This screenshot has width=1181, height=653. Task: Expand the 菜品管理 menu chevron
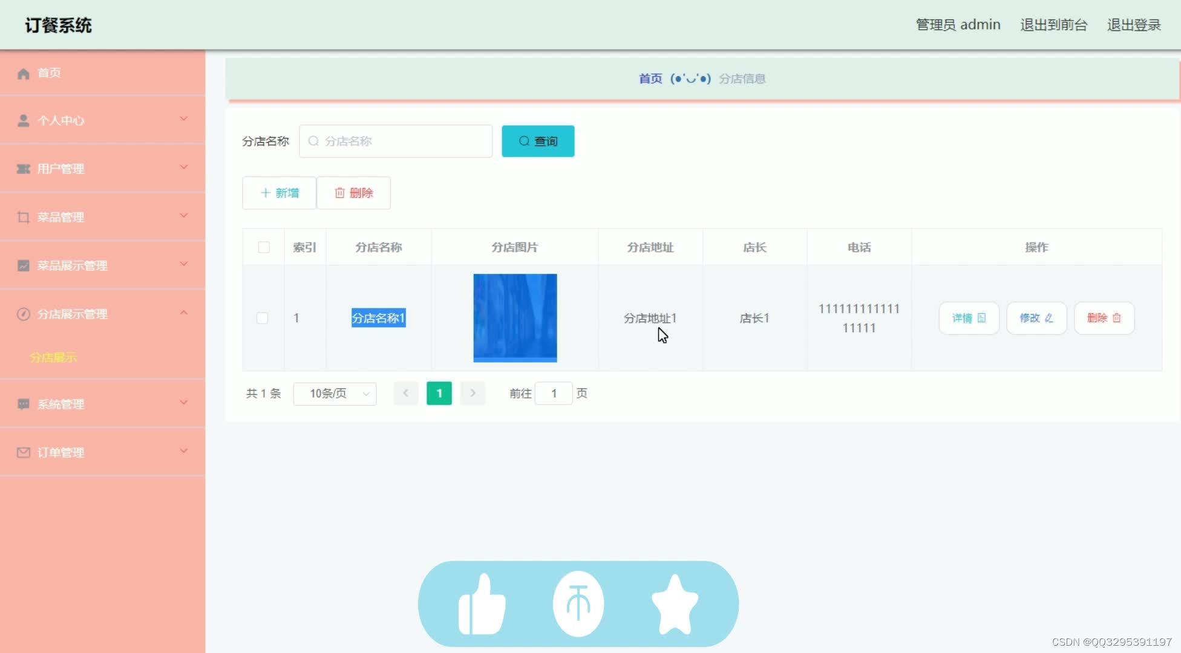[x=184, y=216]
